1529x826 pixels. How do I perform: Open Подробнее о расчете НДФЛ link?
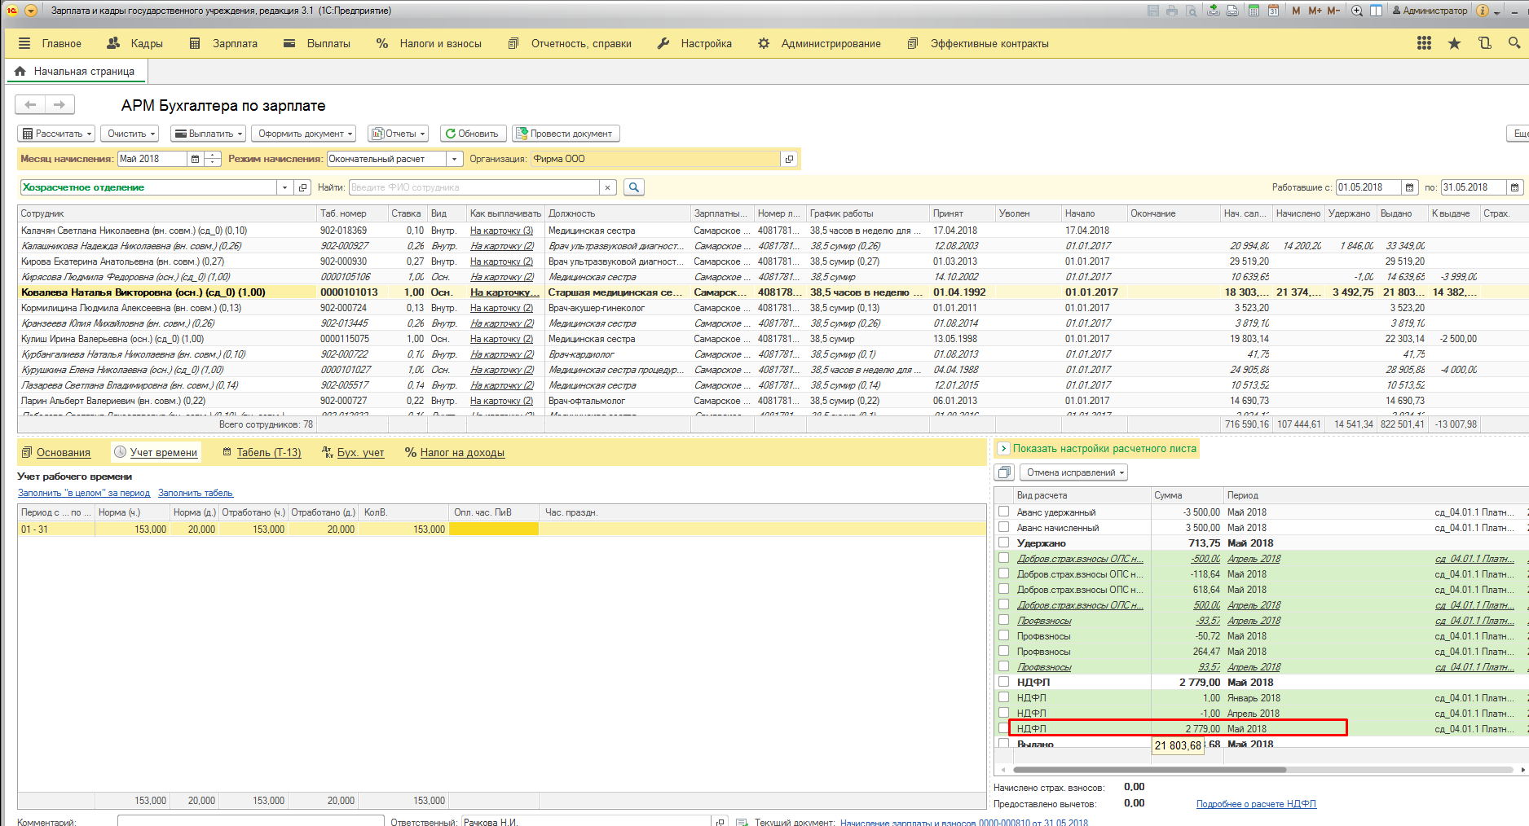click(1255, 804)
